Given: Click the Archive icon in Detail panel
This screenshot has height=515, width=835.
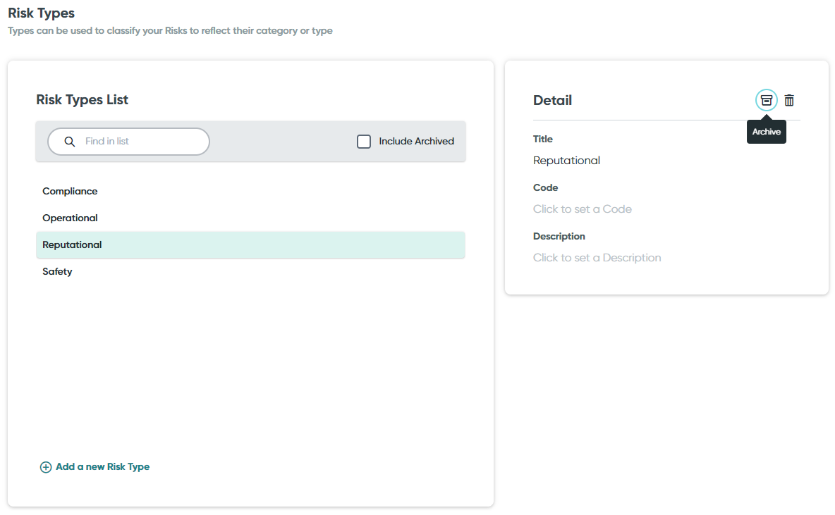Looking at the screenshot, I should coord(767,100).
